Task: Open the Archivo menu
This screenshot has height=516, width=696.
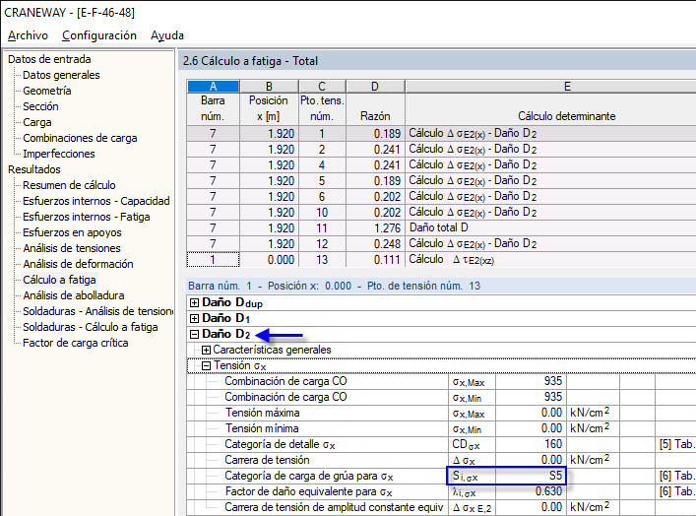Action: coord(28,35)
